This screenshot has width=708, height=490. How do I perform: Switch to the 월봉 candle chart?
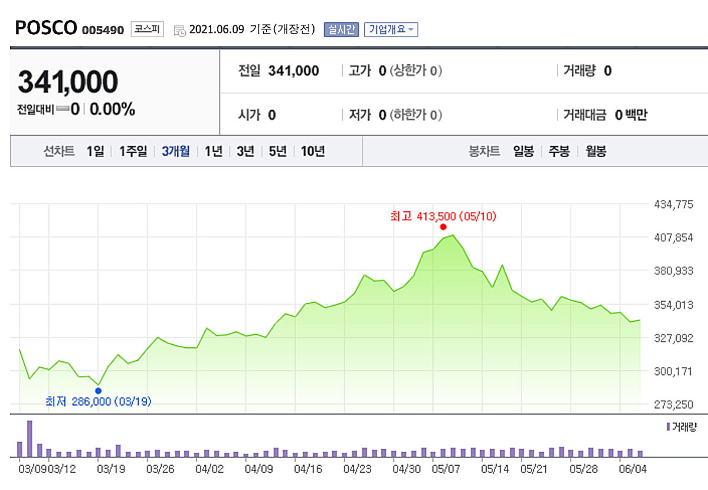point(595,151)
